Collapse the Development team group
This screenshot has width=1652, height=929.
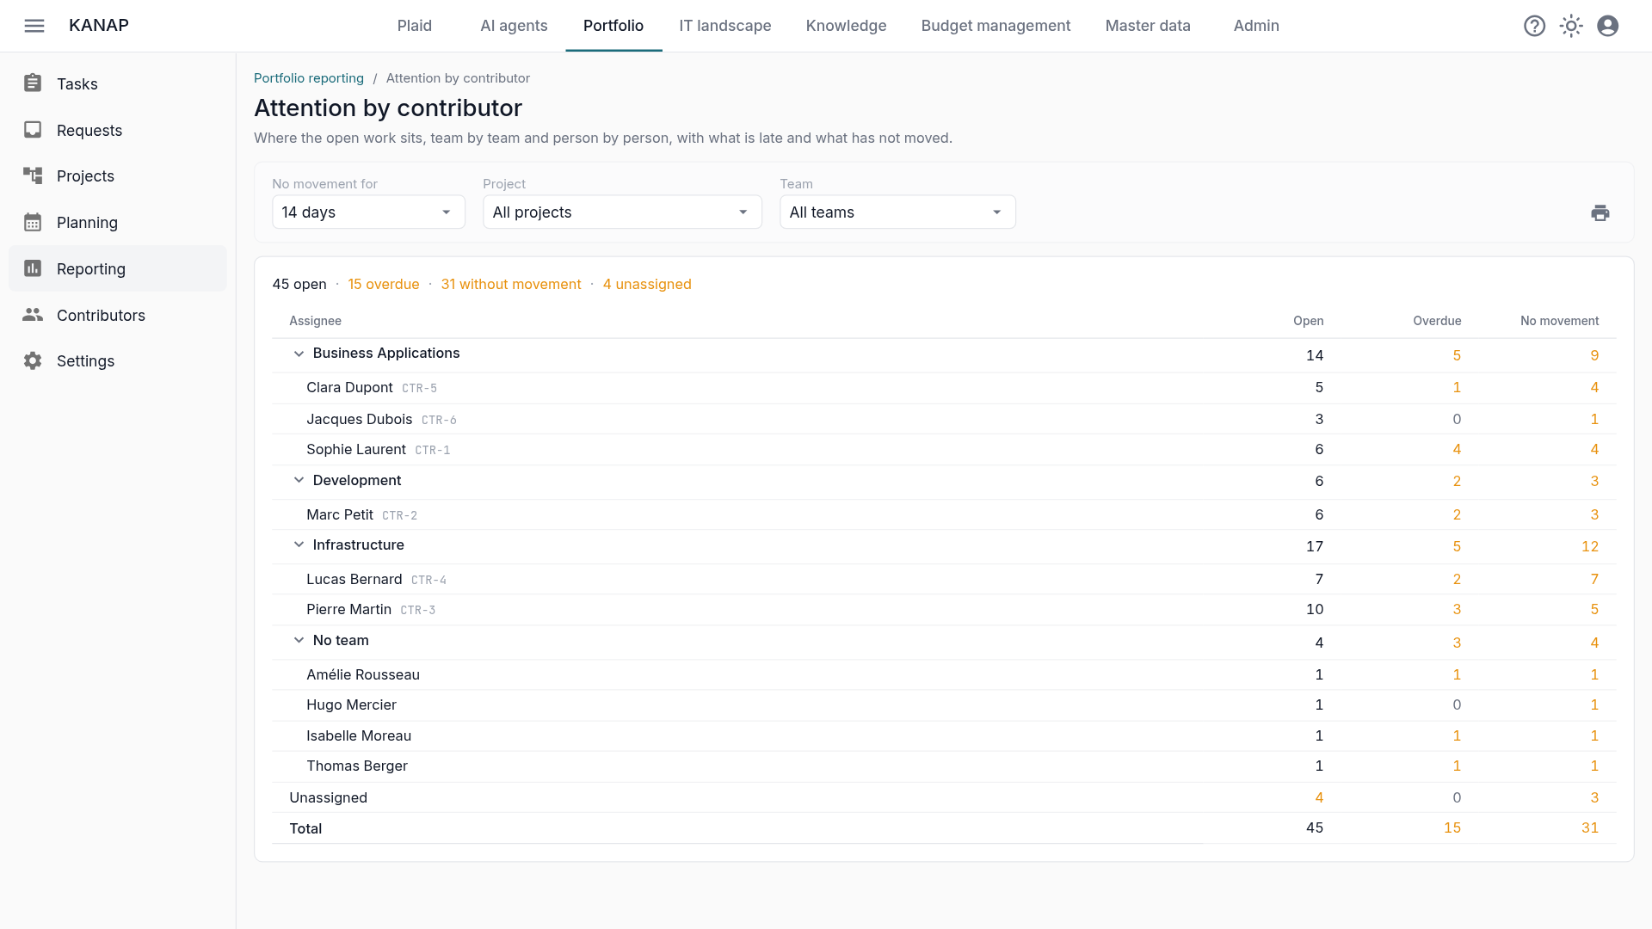[299, 480]
